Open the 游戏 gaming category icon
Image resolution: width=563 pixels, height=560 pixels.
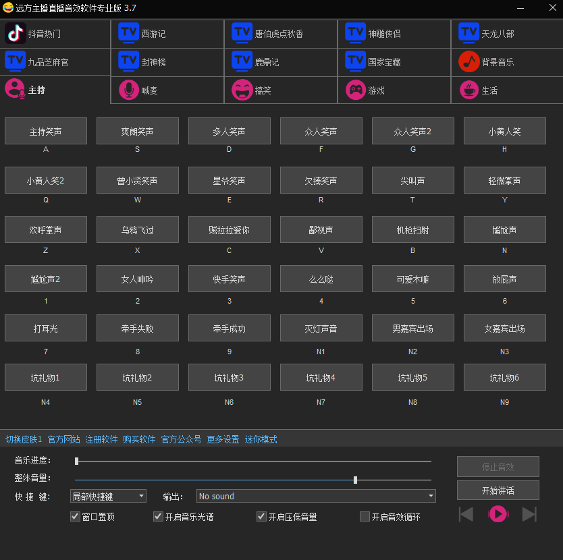point(356,90)
